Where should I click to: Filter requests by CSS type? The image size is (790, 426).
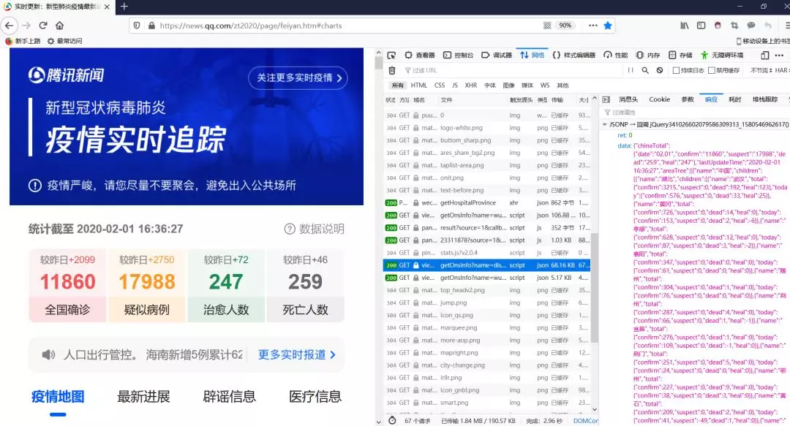click(440, 85)
